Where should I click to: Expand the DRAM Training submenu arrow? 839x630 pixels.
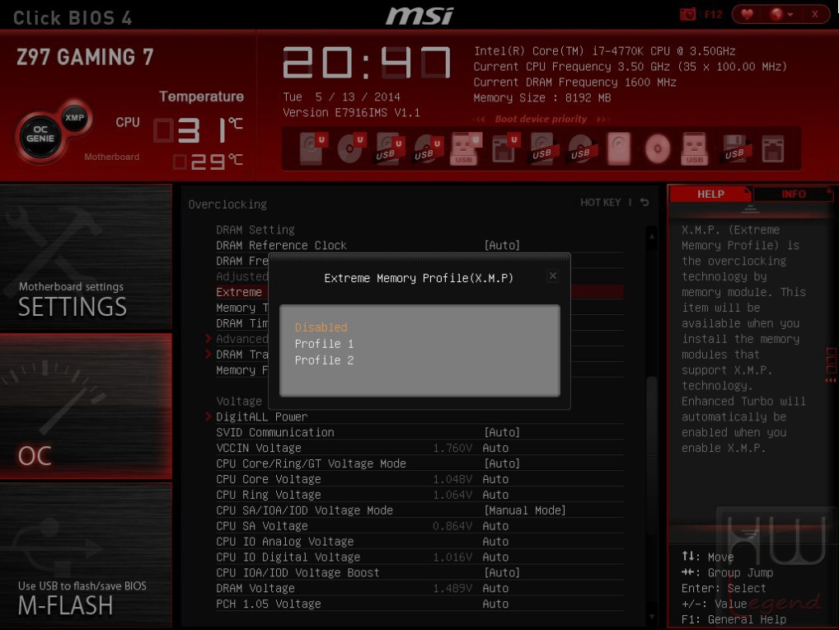[x=209, y=354]
